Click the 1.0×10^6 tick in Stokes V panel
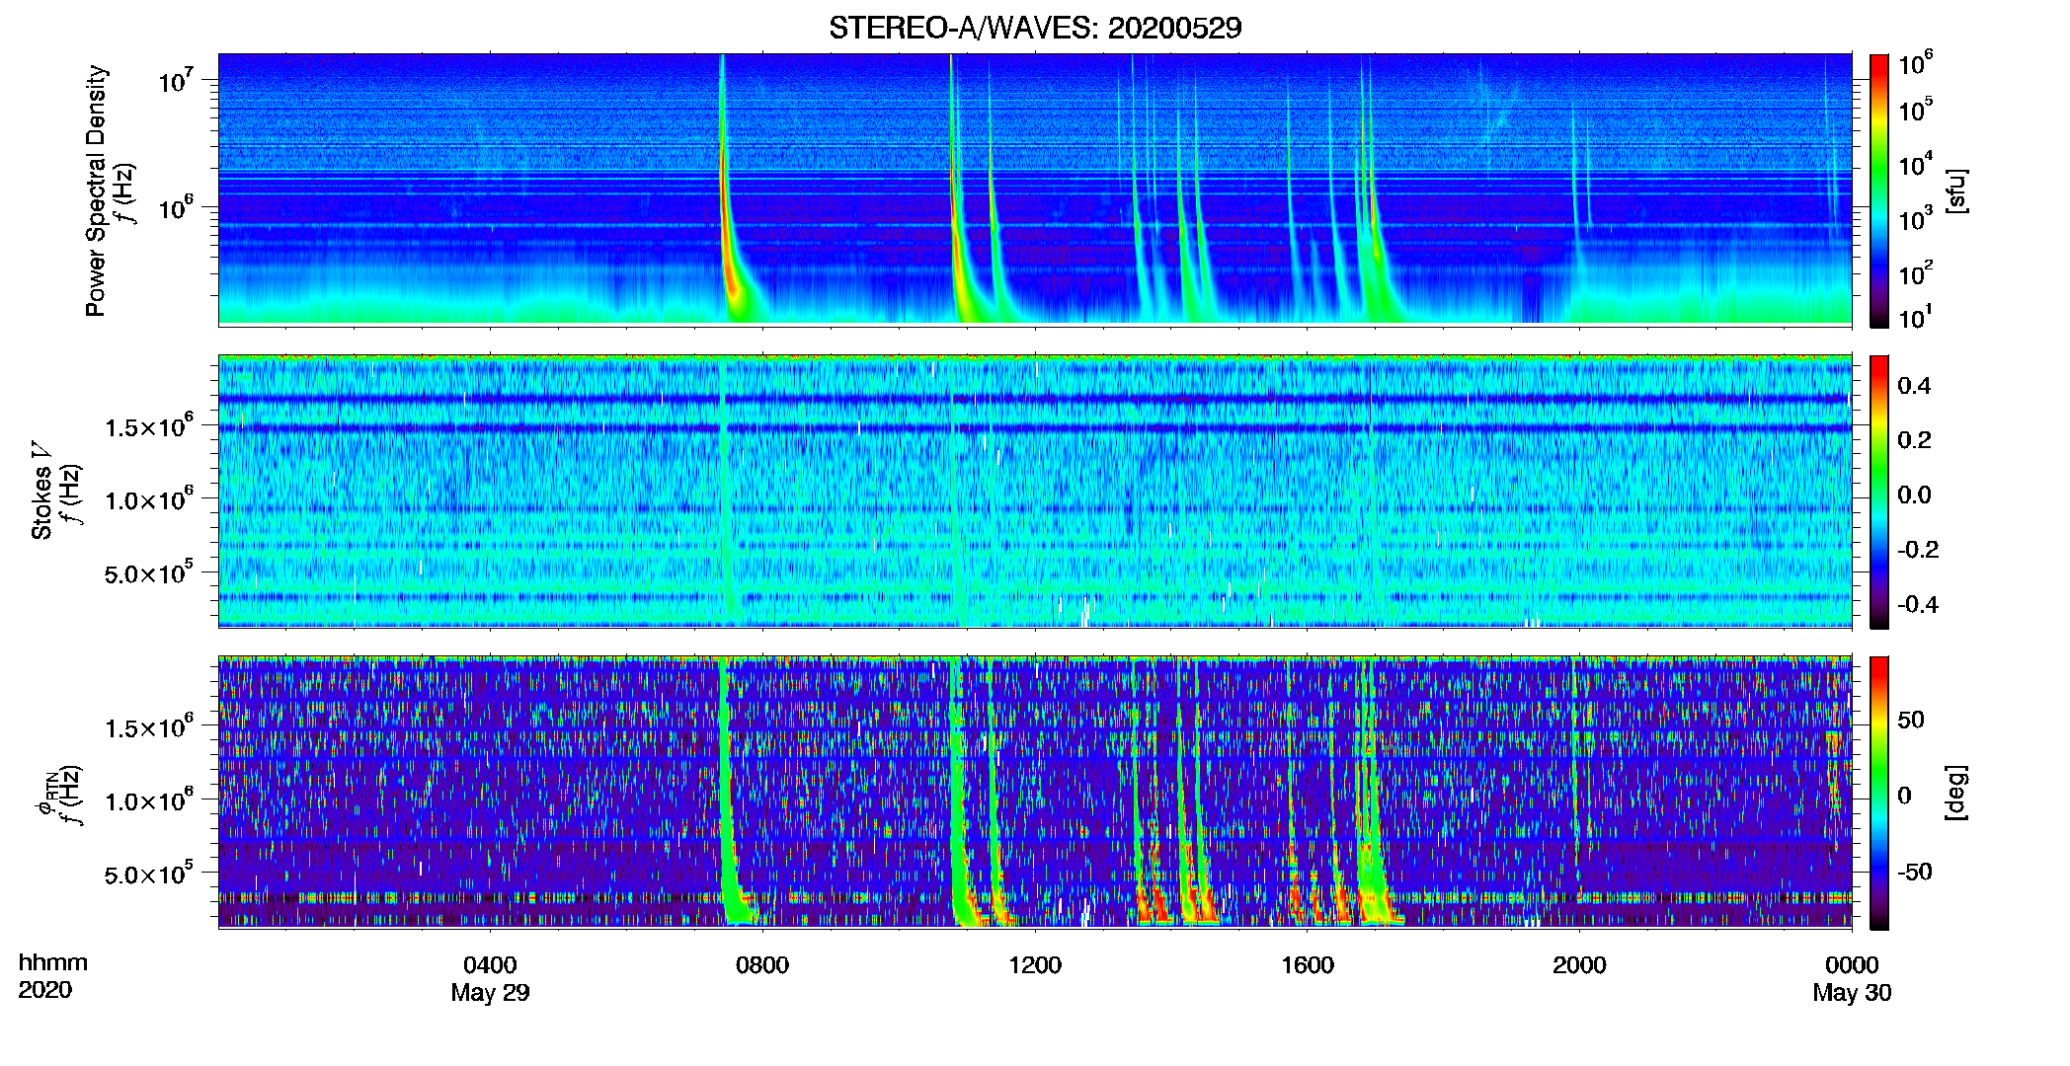This screenshot has height=1066, width=2070. 149,499
